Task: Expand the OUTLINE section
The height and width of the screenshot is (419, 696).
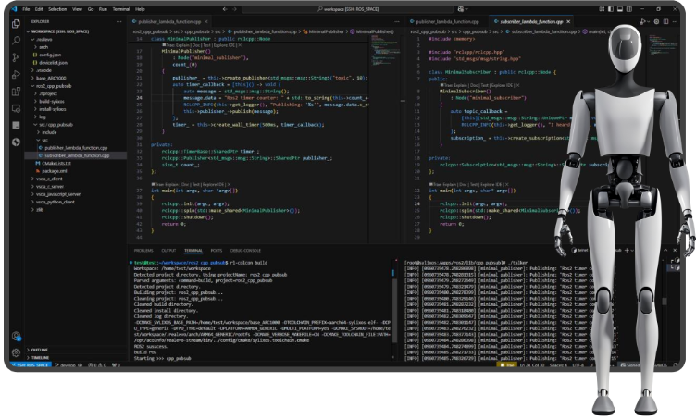Action: [76, 350]
